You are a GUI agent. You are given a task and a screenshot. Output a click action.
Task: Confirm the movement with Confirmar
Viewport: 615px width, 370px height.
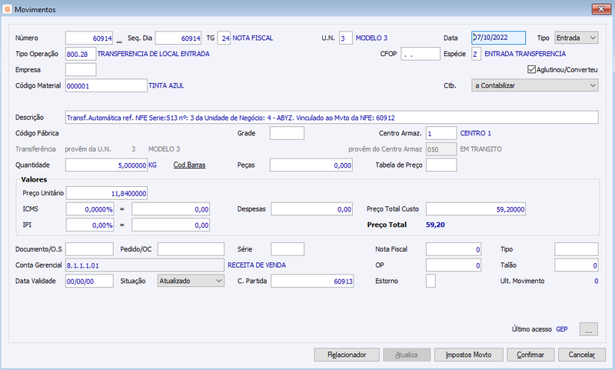[530, 355]
